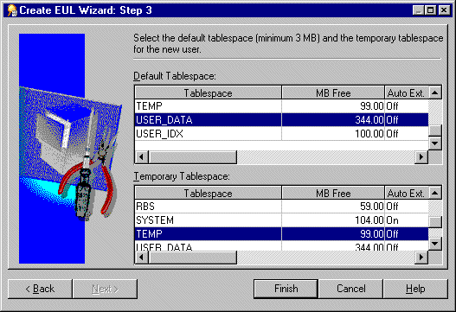
Task: Click the On Auto Ext. value for SYSTEM
Action: [x=392, y=220]
